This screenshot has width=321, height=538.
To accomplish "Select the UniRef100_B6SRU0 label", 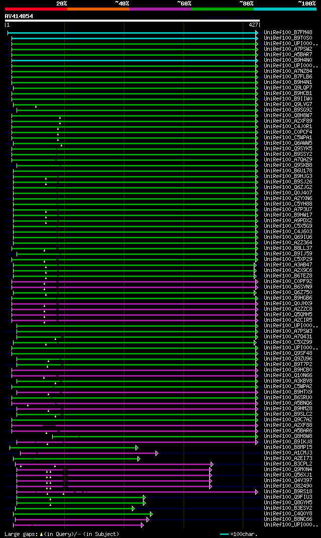I will (288, 398).
